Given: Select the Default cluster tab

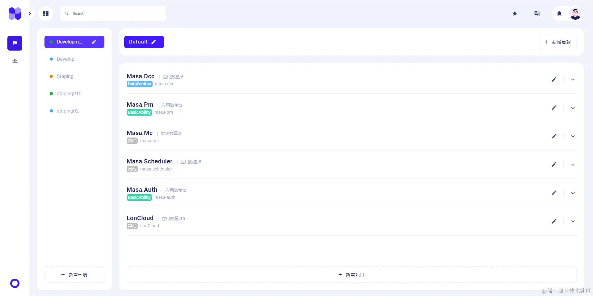Looking at the screenshot, I should 144,42.
